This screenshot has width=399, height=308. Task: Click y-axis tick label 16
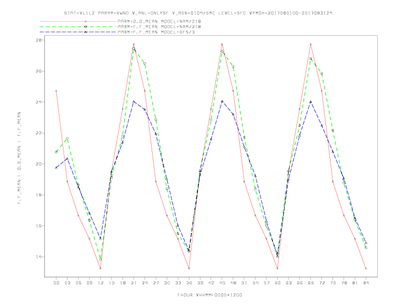[x=40, y=226]
